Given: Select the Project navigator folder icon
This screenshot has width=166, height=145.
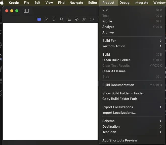Looking at the screenshot, I should pos(39,19).
